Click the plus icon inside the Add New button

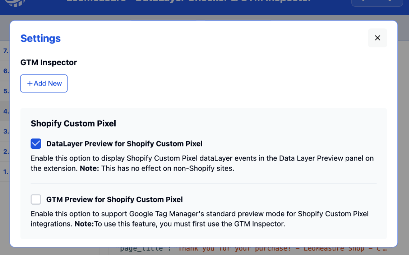tap(29, 83)
